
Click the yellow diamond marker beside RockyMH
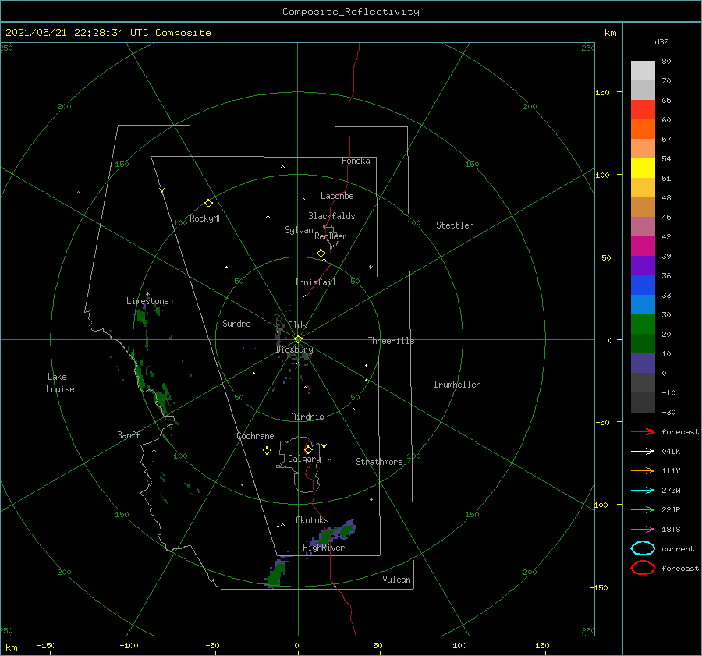[x=208, y=204]
